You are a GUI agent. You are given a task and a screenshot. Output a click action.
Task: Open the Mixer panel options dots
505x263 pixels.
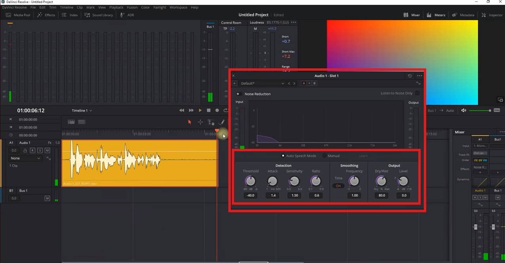click(502, 132)
